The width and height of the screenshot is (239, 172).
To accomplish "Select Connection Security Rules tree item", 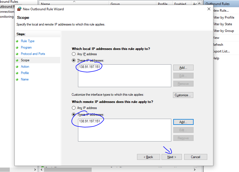I will 7,12.
